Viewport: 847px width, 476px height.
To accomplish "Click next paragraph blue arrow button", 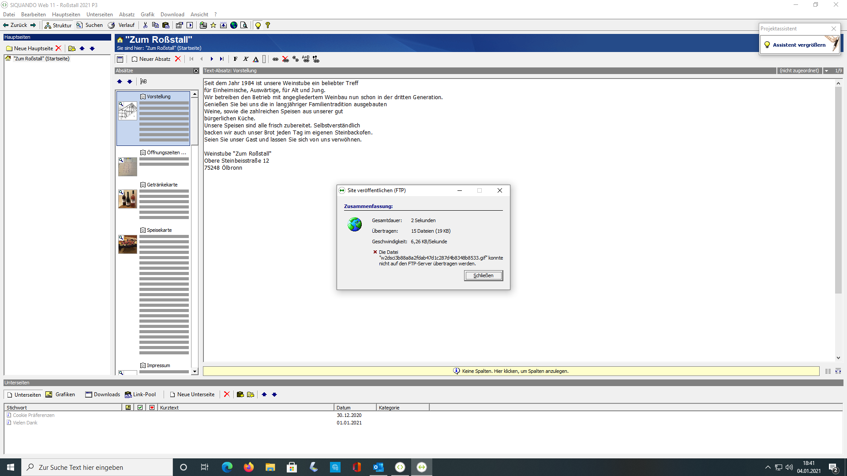I will tap(212, 59).
